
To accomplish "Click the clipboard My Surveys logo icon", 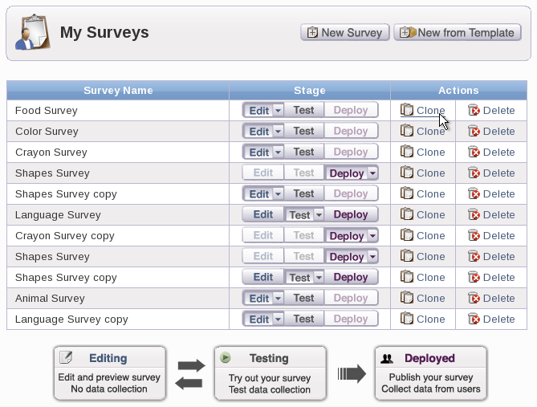I will [33, 32].
